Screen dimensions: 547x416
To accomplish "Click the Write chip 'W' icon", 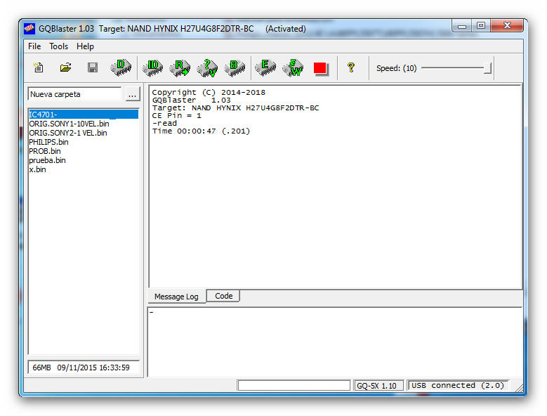I will pos(293,67).
